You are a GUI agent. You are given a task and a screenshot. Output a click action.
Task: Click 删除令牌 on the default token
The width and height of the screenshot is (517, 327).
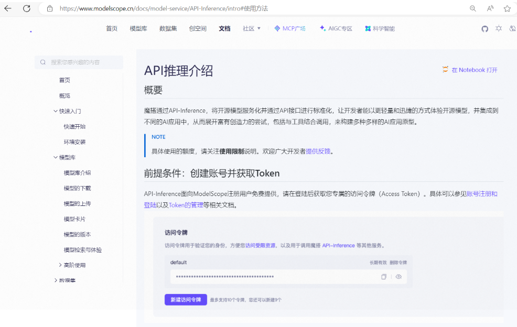click(x=398, y=263)
